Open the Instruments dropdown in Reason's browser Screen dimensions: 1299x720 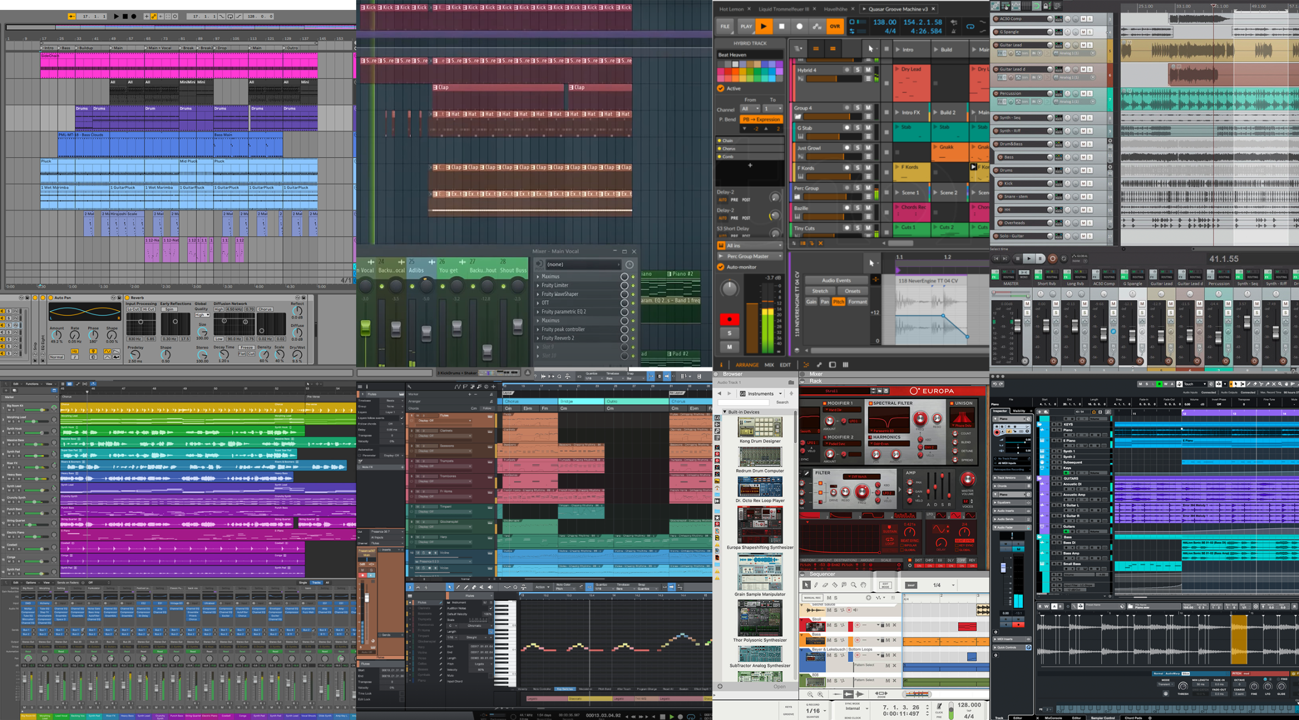(760, 393)
